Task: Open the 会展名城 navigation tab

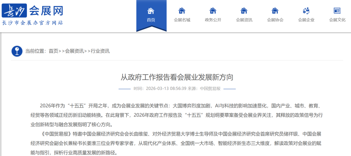Action: pyautogui.click(x=182, y=20)
